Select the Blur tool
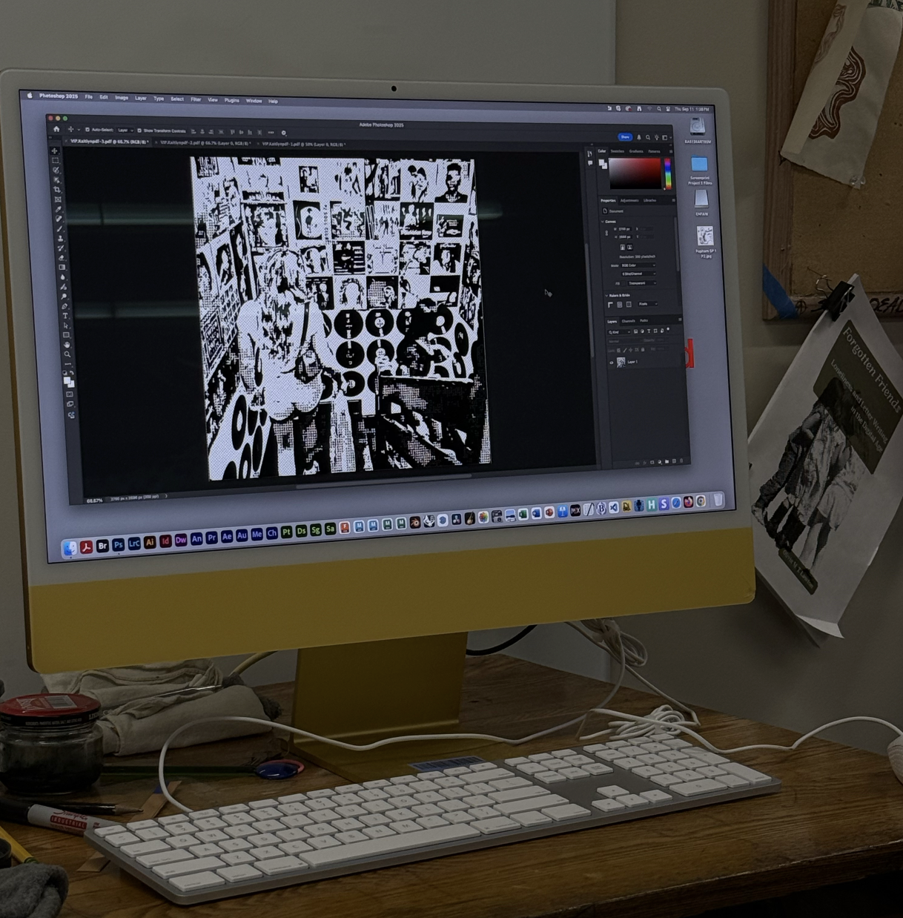903x918 pixels. 63,277
